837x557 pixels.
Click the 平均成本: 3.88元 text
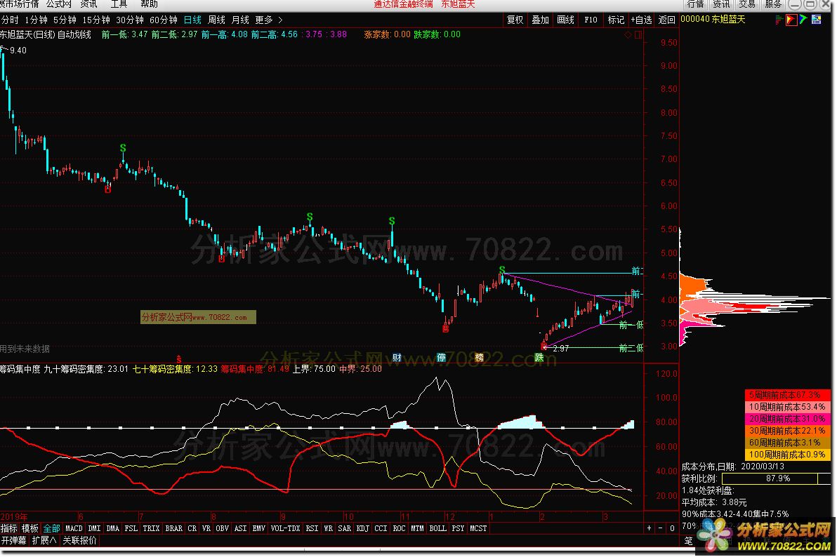714,502
